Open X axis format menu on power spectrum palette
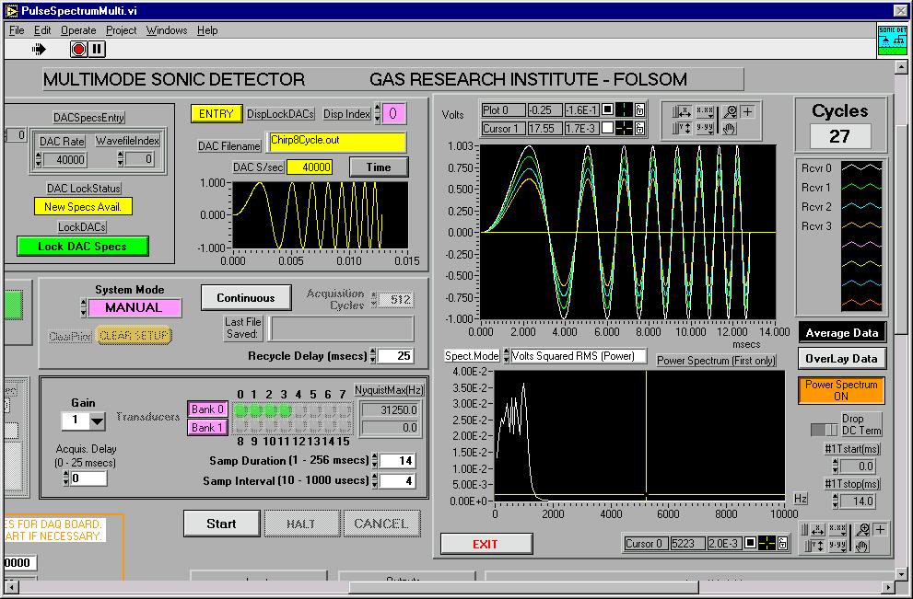This screenshot has height=599, width=913. click(837, 529)
